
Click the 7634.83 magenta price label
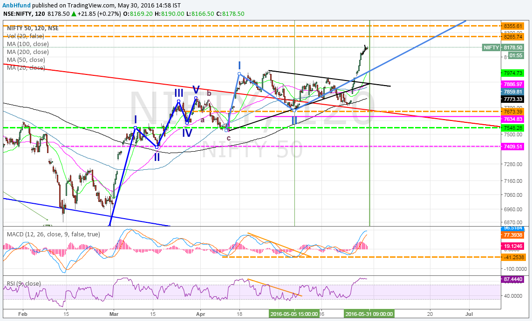pos(512,119)
